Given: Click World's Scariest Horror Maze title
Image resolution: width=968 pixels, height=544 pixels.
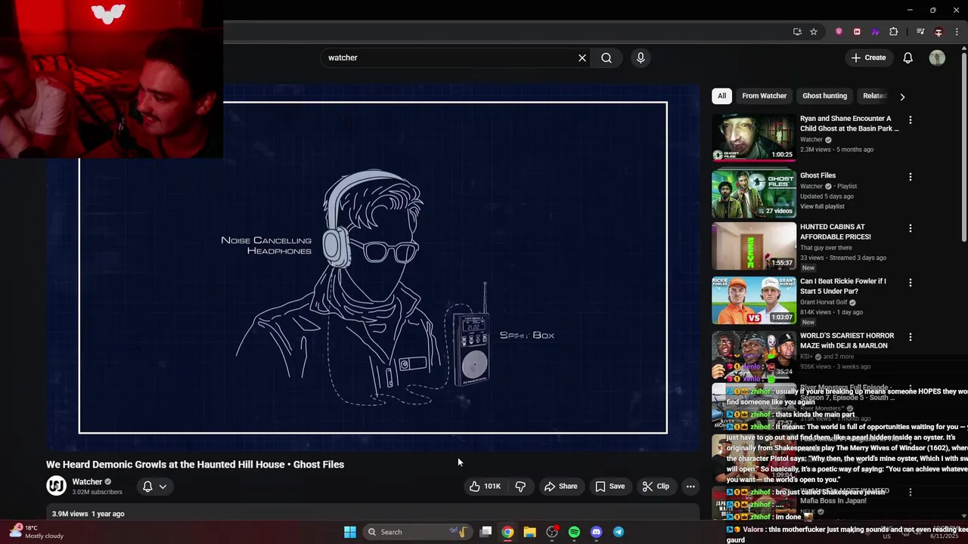Looking at the screenshot, I should [847, 341].
